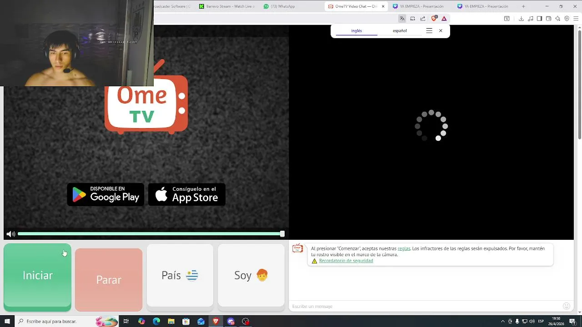Click the App Store badge
The width and height of the screenshot is (582, 327).
click(x=187, y=194)
